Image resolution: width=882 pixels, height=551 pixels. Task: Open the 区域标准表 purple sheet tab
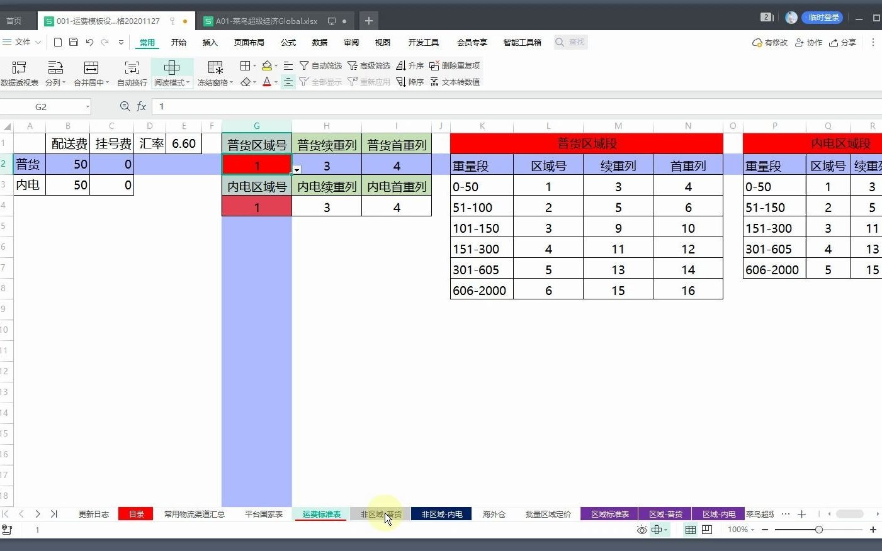[609, 514]
